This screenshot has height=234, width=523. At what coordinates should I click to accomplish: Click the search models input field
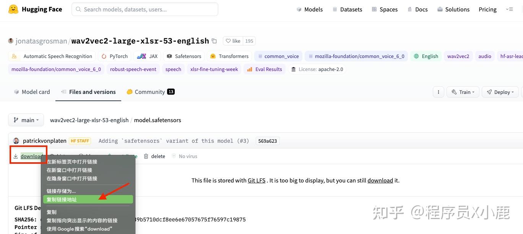click(x=145, y=9)
